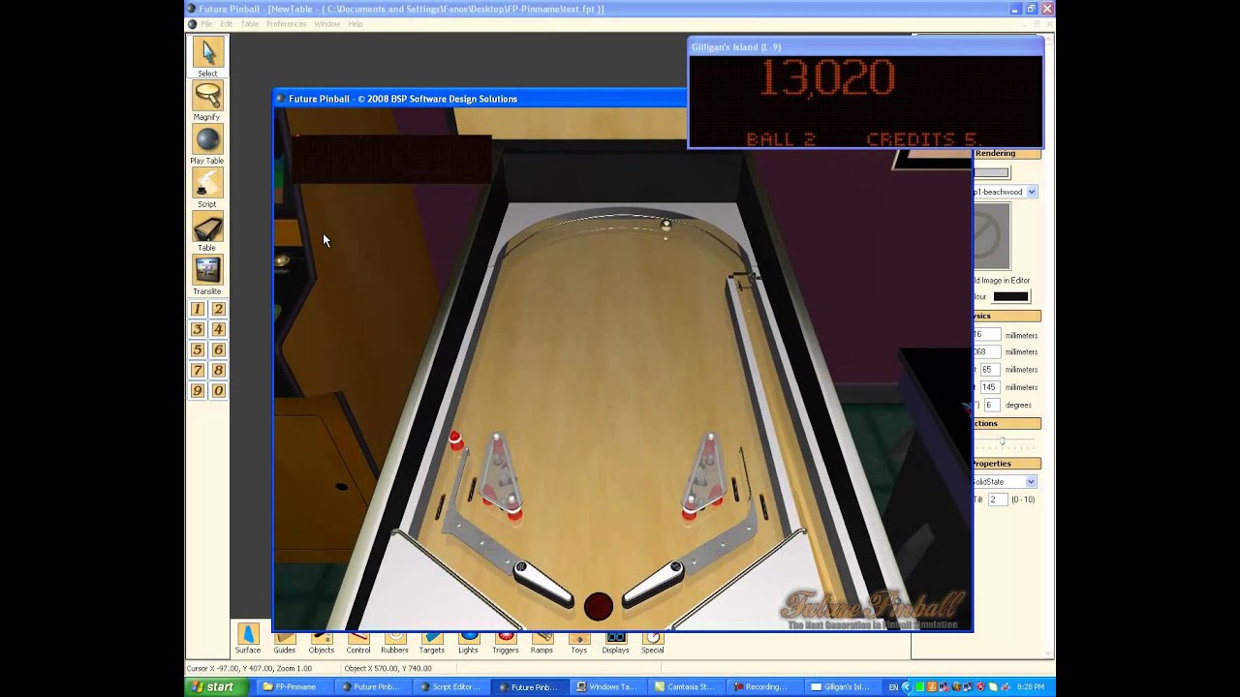Edit the 145 millimeters field
The image size is (1240, 697).
pyautogui.click(x=989, y=387)
